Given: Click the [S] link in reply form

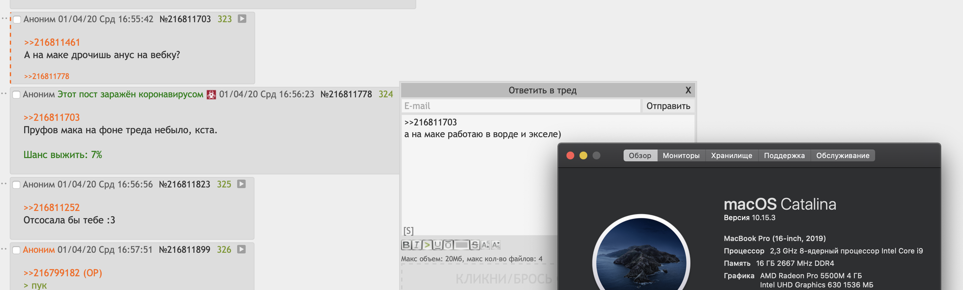Looking at the screenshot, I should pos(408,231).
